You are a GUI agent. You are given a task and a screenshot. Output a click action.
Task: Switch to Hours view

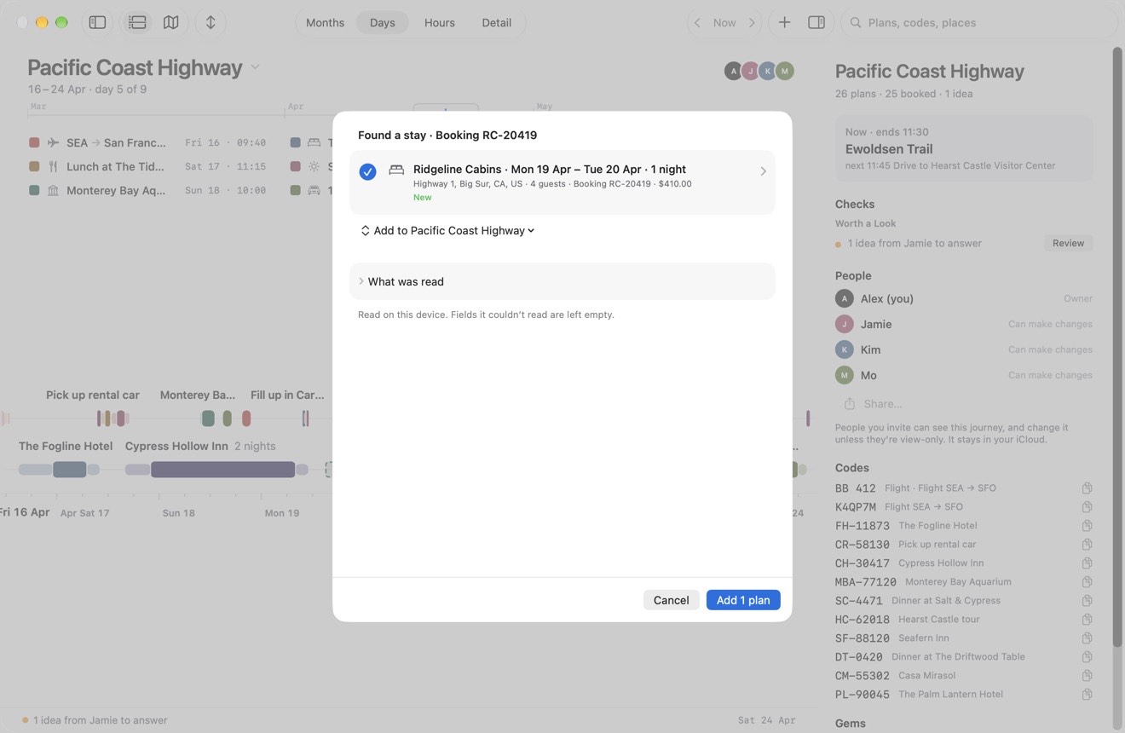pyautogui.click(x=440, y=22)
